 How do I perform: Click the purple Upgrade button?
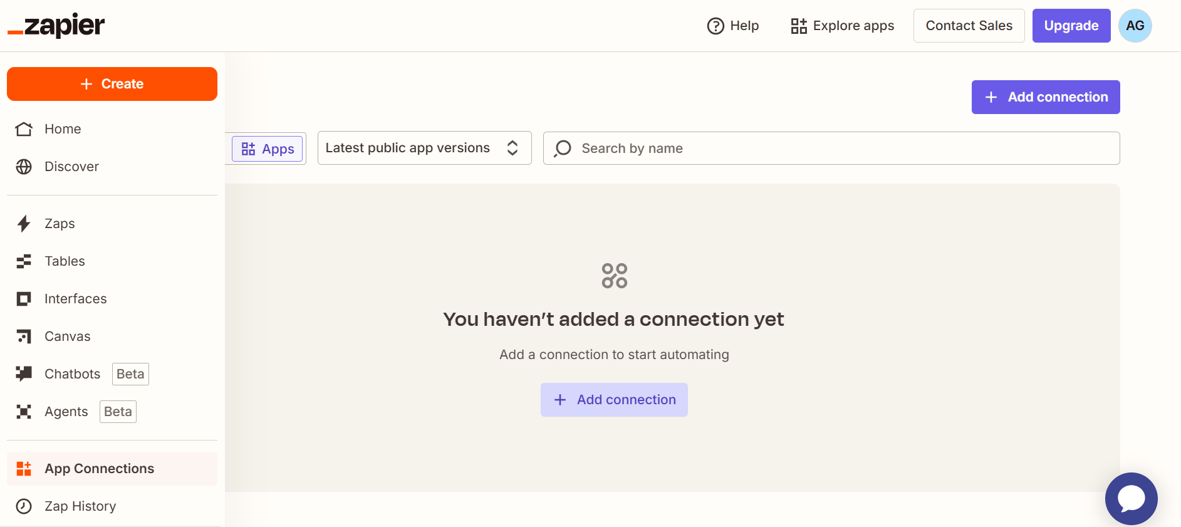1071,26
